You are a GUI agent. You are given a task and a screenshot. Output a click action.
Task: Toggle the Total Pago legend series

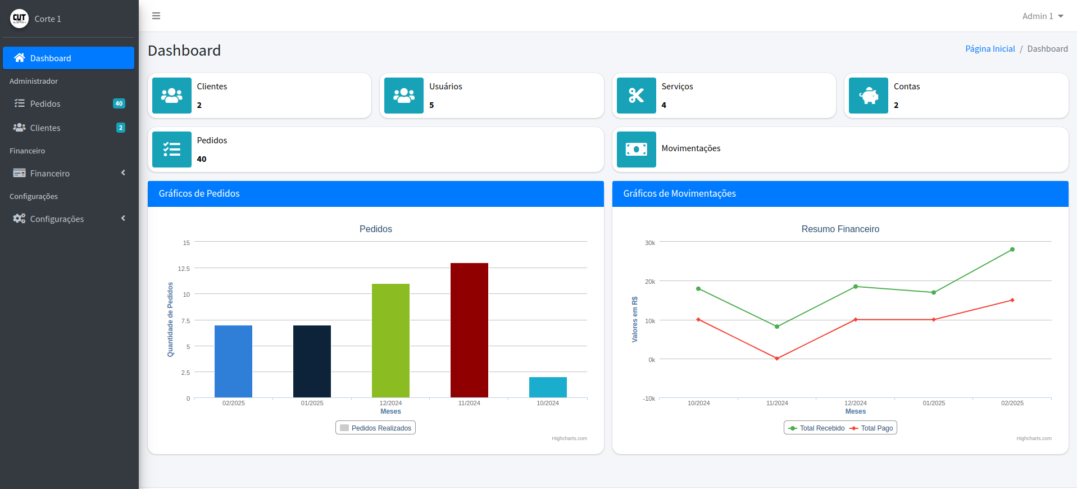(x=871, y=428)
